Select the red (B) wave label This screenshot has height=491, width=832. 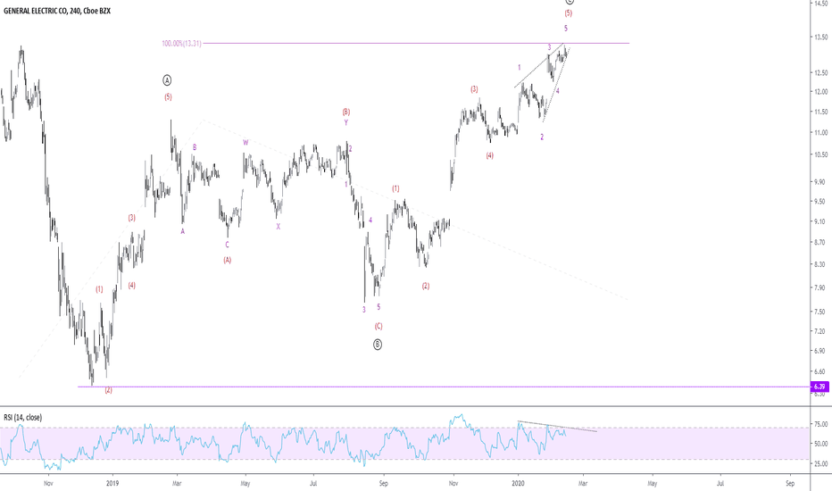click(346, 112)
